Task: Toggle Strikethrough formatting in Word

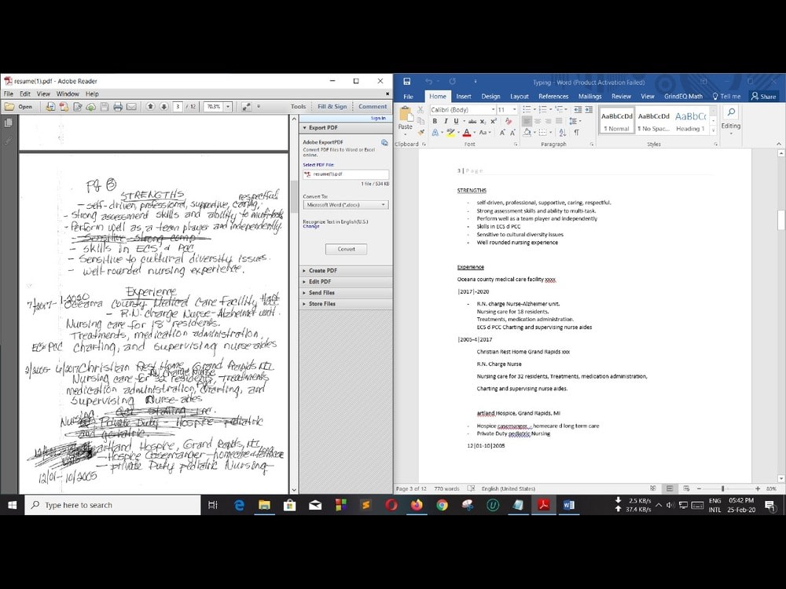Action: (x=472, y=121)
